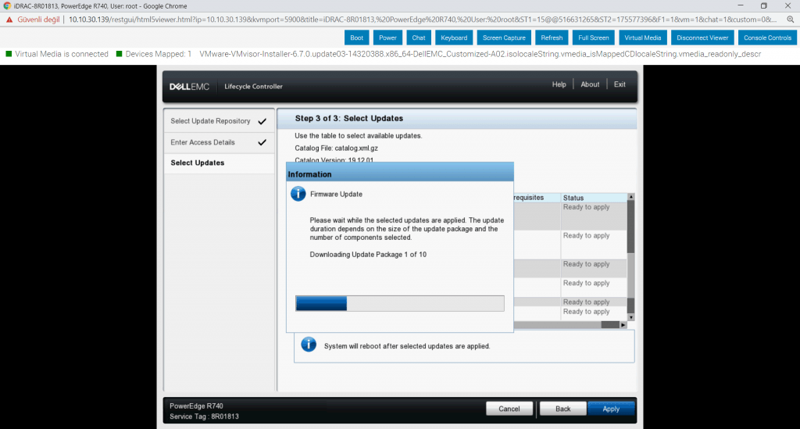Open the Power options menu
This screenshot has height=429, width=800.
tap(387, 38)
